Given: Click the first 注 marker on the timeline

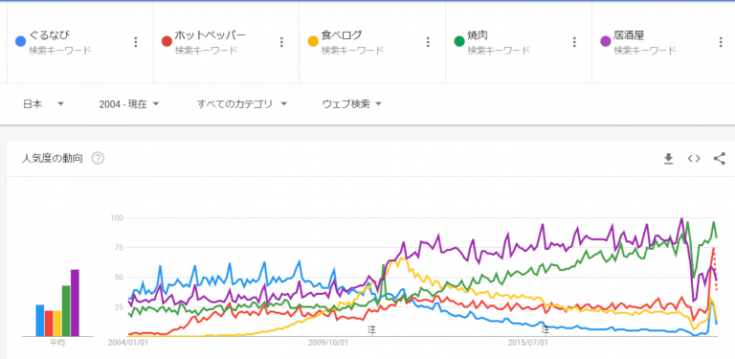Looking at the screenshot, I should click(x=371, y=330).
